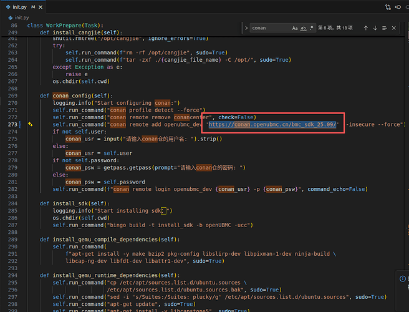The width and height of the screenshot is (409, 312).
Task: Click the go back revision icon in the editor title bar
Action: click(399, 6)
